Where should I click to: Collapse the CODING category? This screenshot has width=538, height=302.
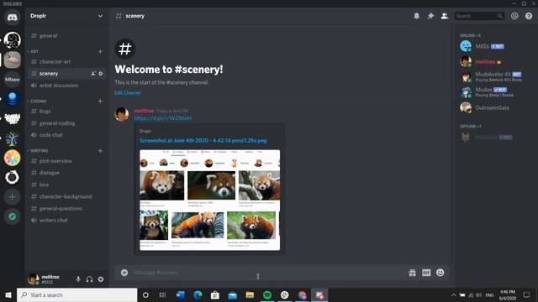[38, 101]
